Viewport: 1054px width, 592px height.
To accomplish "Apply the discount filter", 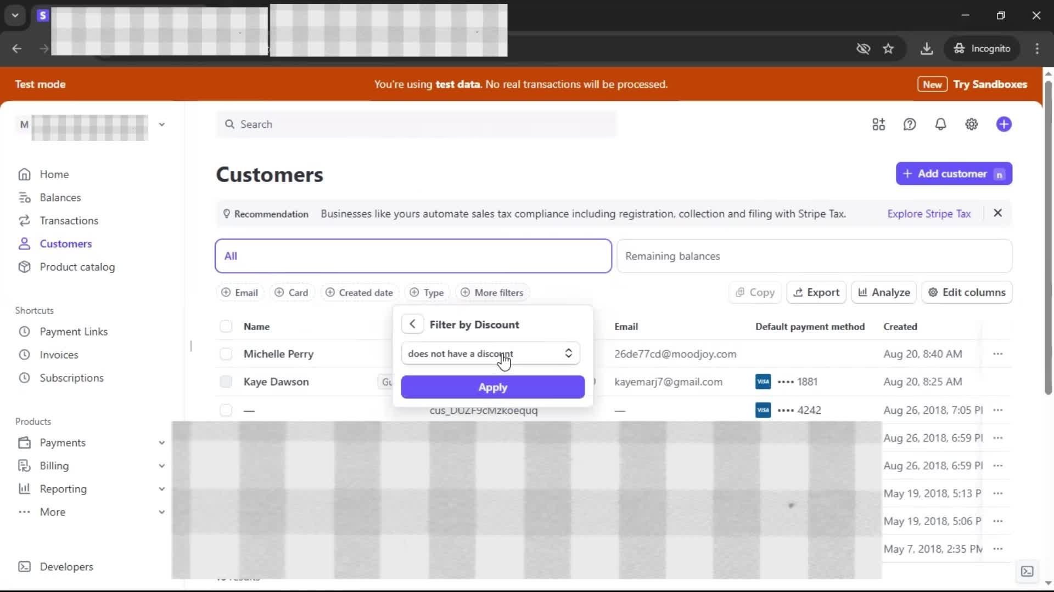I will [x=492, y=388].
